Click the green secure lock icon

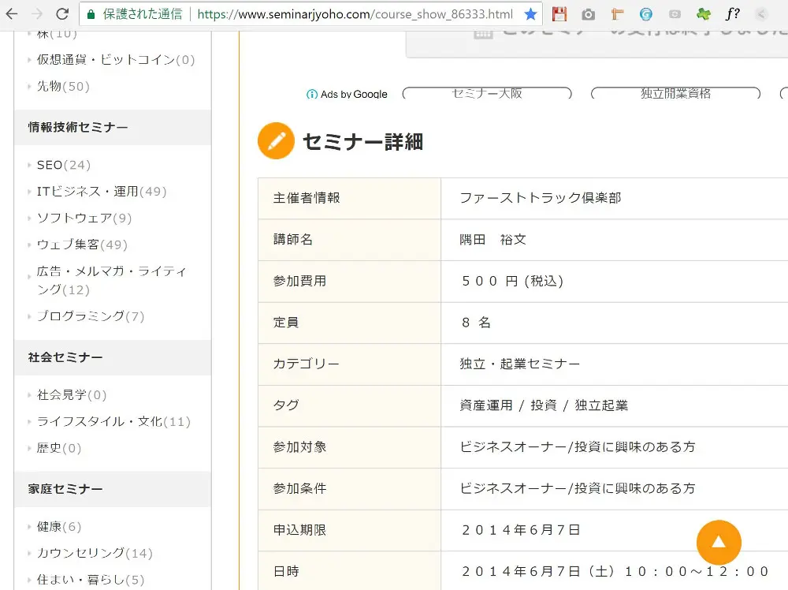[91, 14]
